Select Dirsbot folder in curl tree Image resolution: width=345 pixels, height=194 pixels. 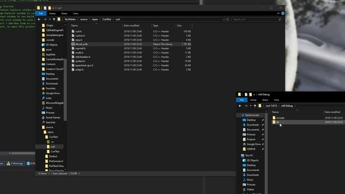pyautogui.click(x=53, y=156)
